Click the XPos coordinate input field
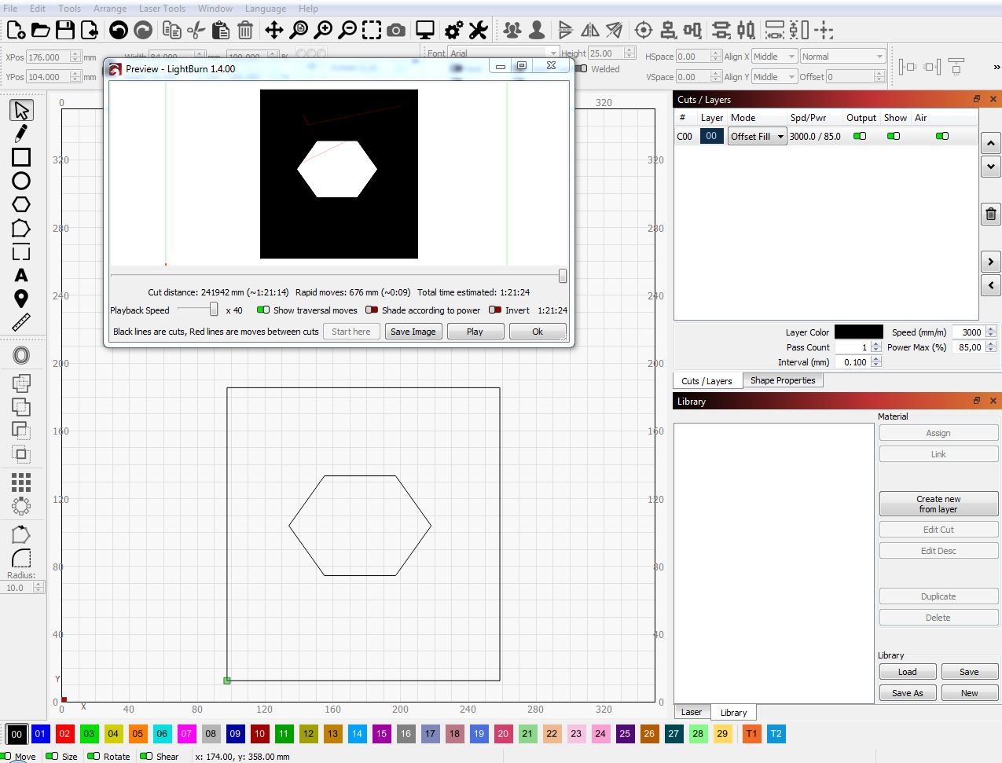Screen dimensions: 1002x763 [x=47, y=57]
